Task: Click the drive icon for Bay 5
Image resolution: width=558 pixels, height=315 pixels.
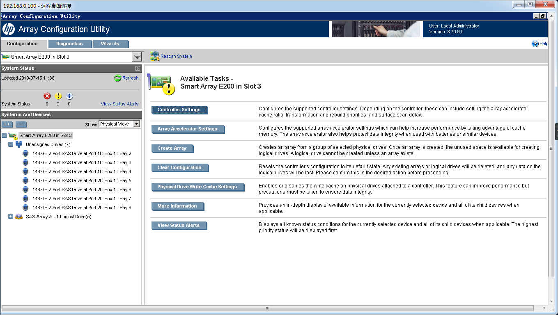Action: pyautogui.click(x=25, y=180)
